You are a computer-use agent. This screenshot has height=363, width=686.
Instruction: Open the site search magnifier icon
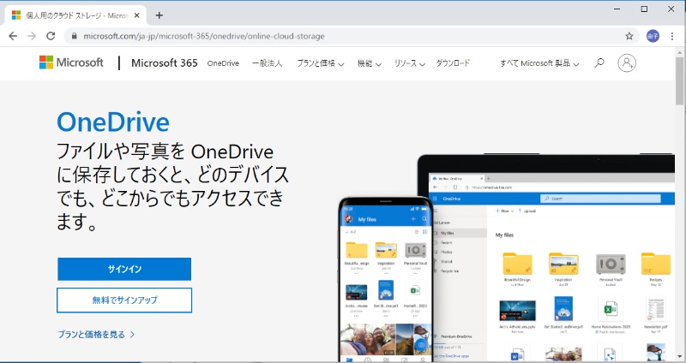coord(599,62)
